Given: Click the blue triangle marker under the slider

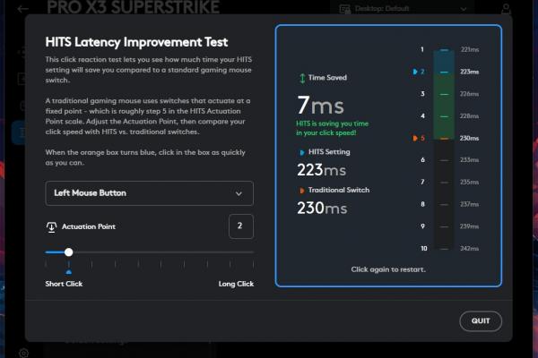Looking at the screenshot, I should pyautogui.click(x=69, y=272).
